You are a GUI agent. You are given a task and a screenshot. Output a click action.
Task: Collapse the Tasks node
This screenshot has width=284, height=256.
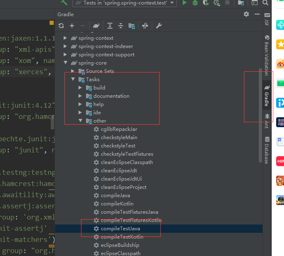(73, 79)
